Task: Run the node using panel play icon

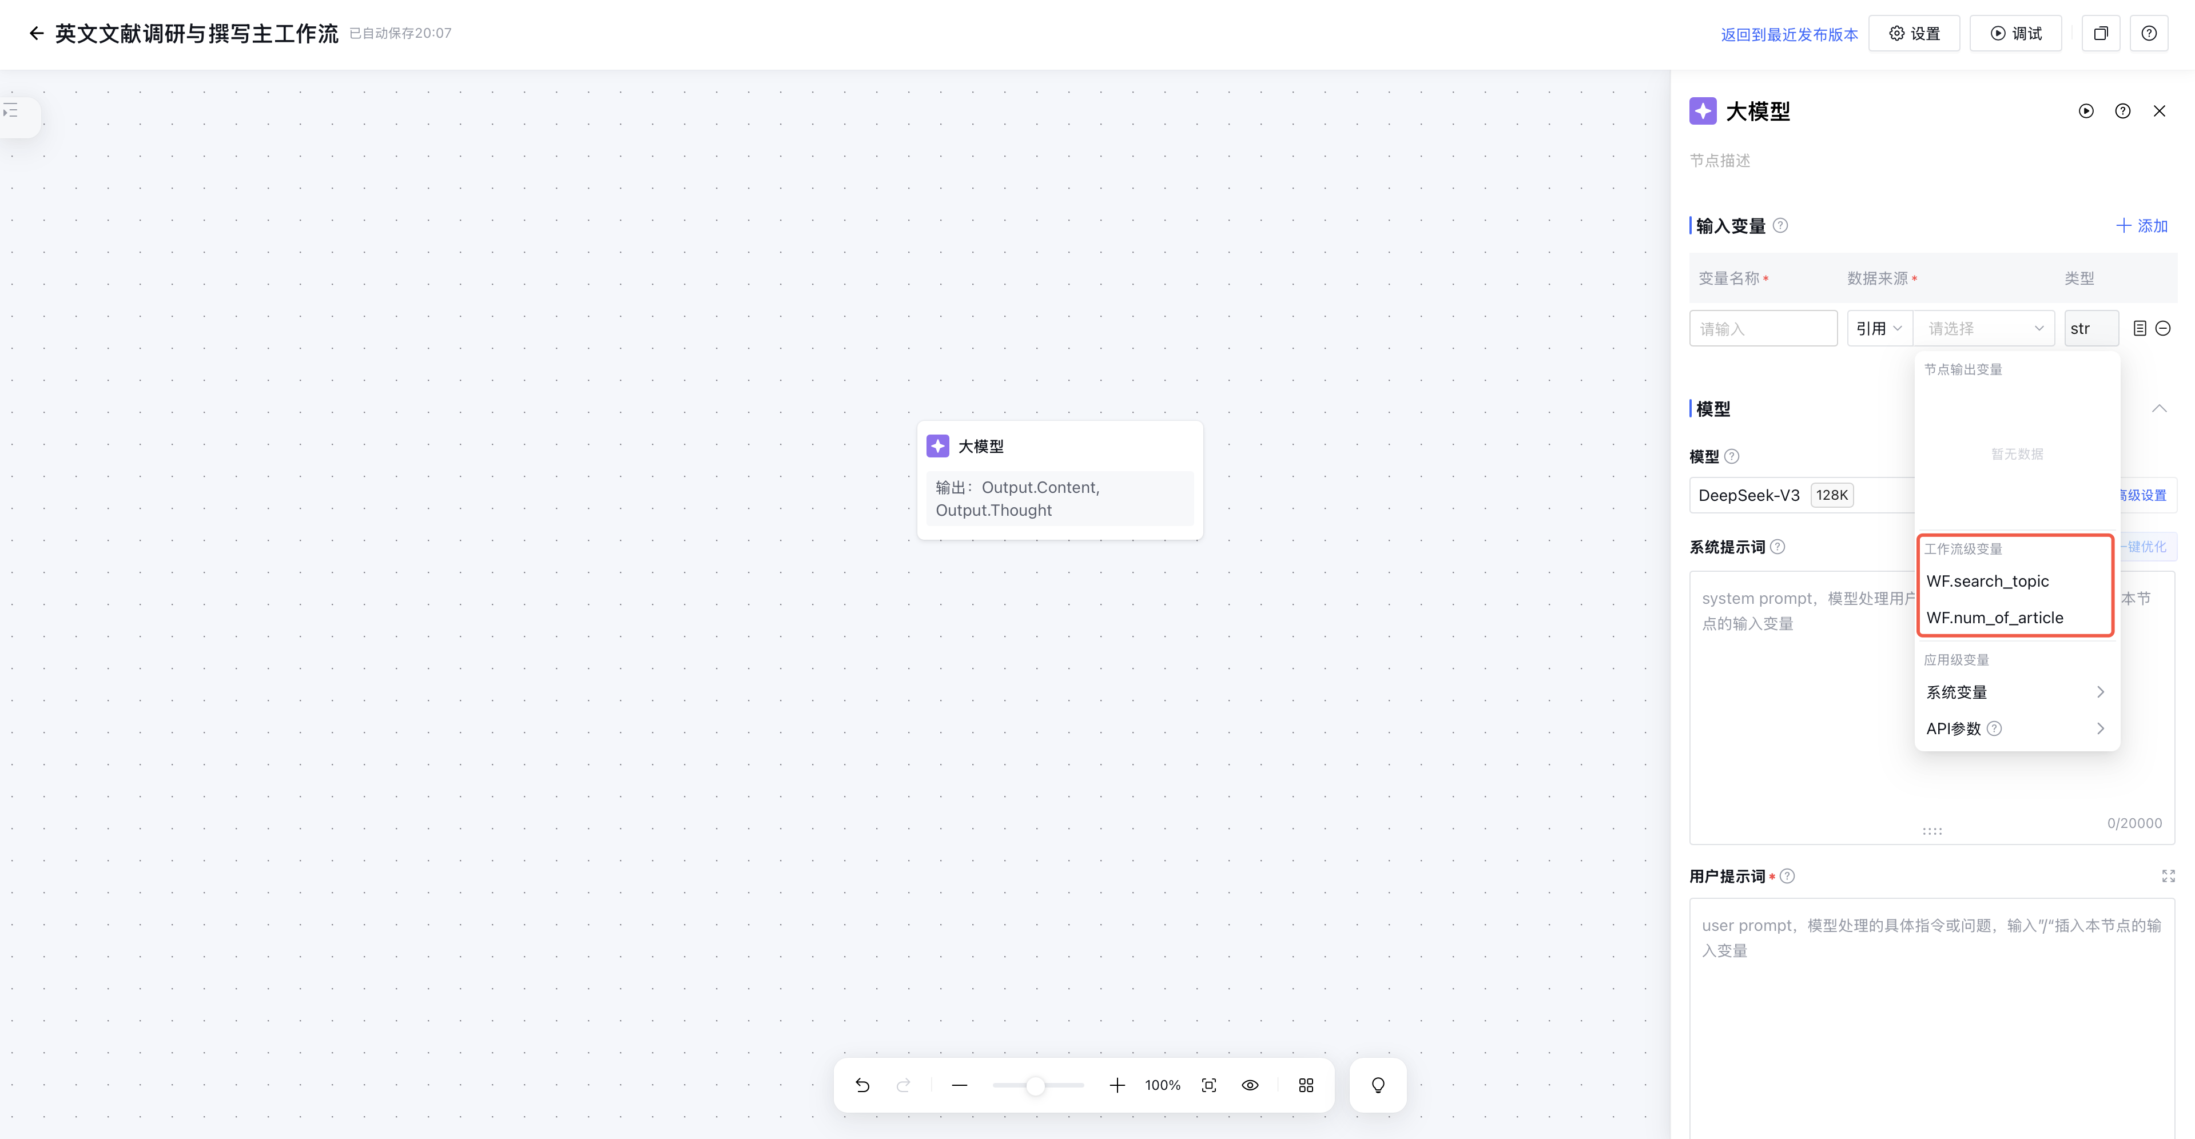Action: [2085, 111]
